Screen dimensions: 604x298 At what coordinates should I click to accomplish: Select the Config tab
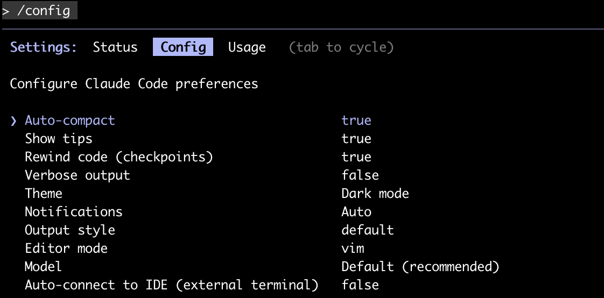(x=183, y=47)
